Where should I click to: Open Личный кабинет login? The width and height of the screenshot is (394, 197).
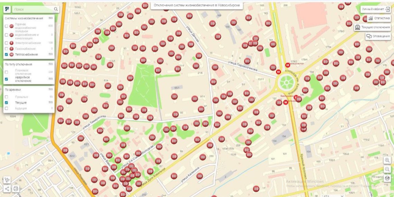pyautogui.click(x=376, y=9)
